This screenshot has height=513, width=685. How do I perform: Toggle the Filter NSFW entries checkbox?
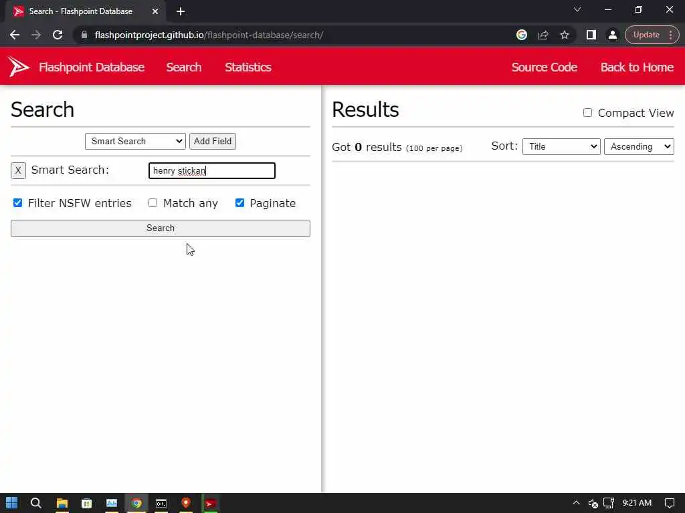coord(17,203)
